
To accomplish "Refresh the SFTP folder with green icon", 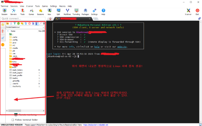I will [x=18, y=24].
